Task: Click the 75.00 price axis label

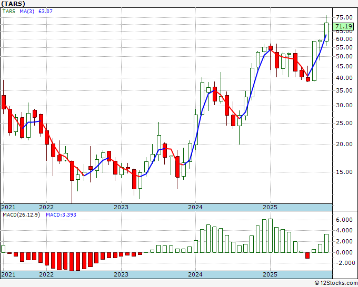Action: 344,17
